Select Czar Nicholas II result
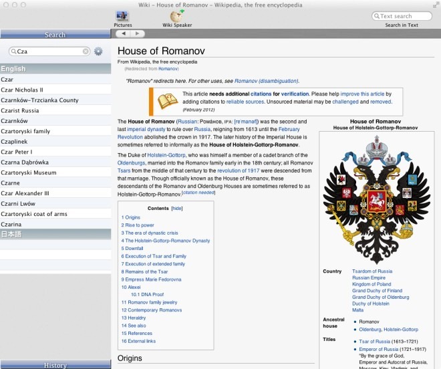441x369 pixels. coord(55,90)
